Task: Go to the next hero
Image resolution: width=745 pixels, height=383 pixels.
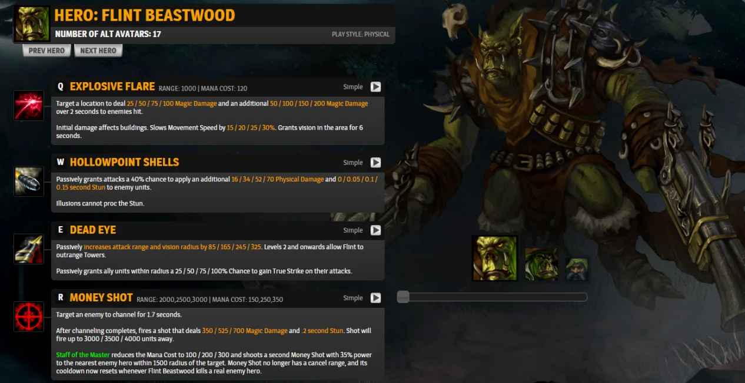Action: (x=98, y=51)
